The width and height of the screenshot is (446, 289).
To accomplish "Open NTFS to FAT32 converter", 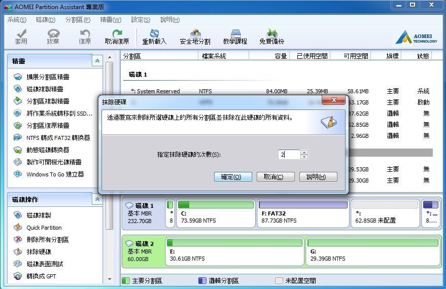I will [52, 138].
